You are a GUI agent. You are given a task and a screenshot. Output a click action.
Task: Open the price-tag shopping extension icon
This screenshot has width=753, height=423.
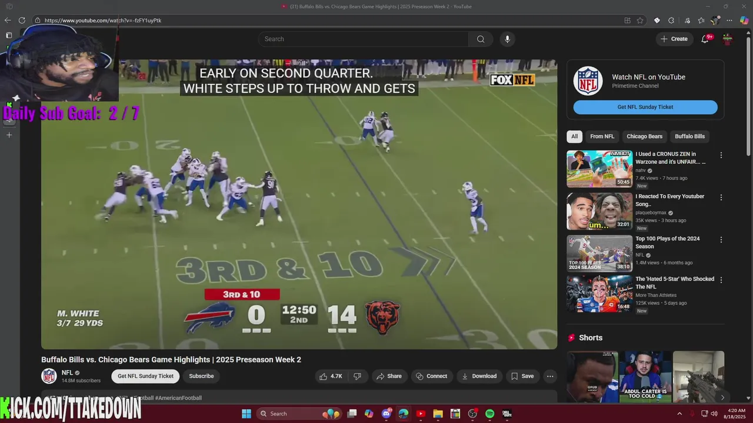coord(657,20)
